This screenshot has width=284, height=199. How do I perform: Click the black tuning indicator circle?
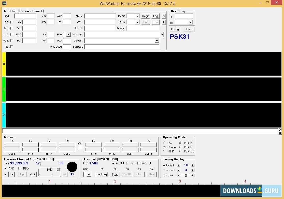[x=72, y=167]
